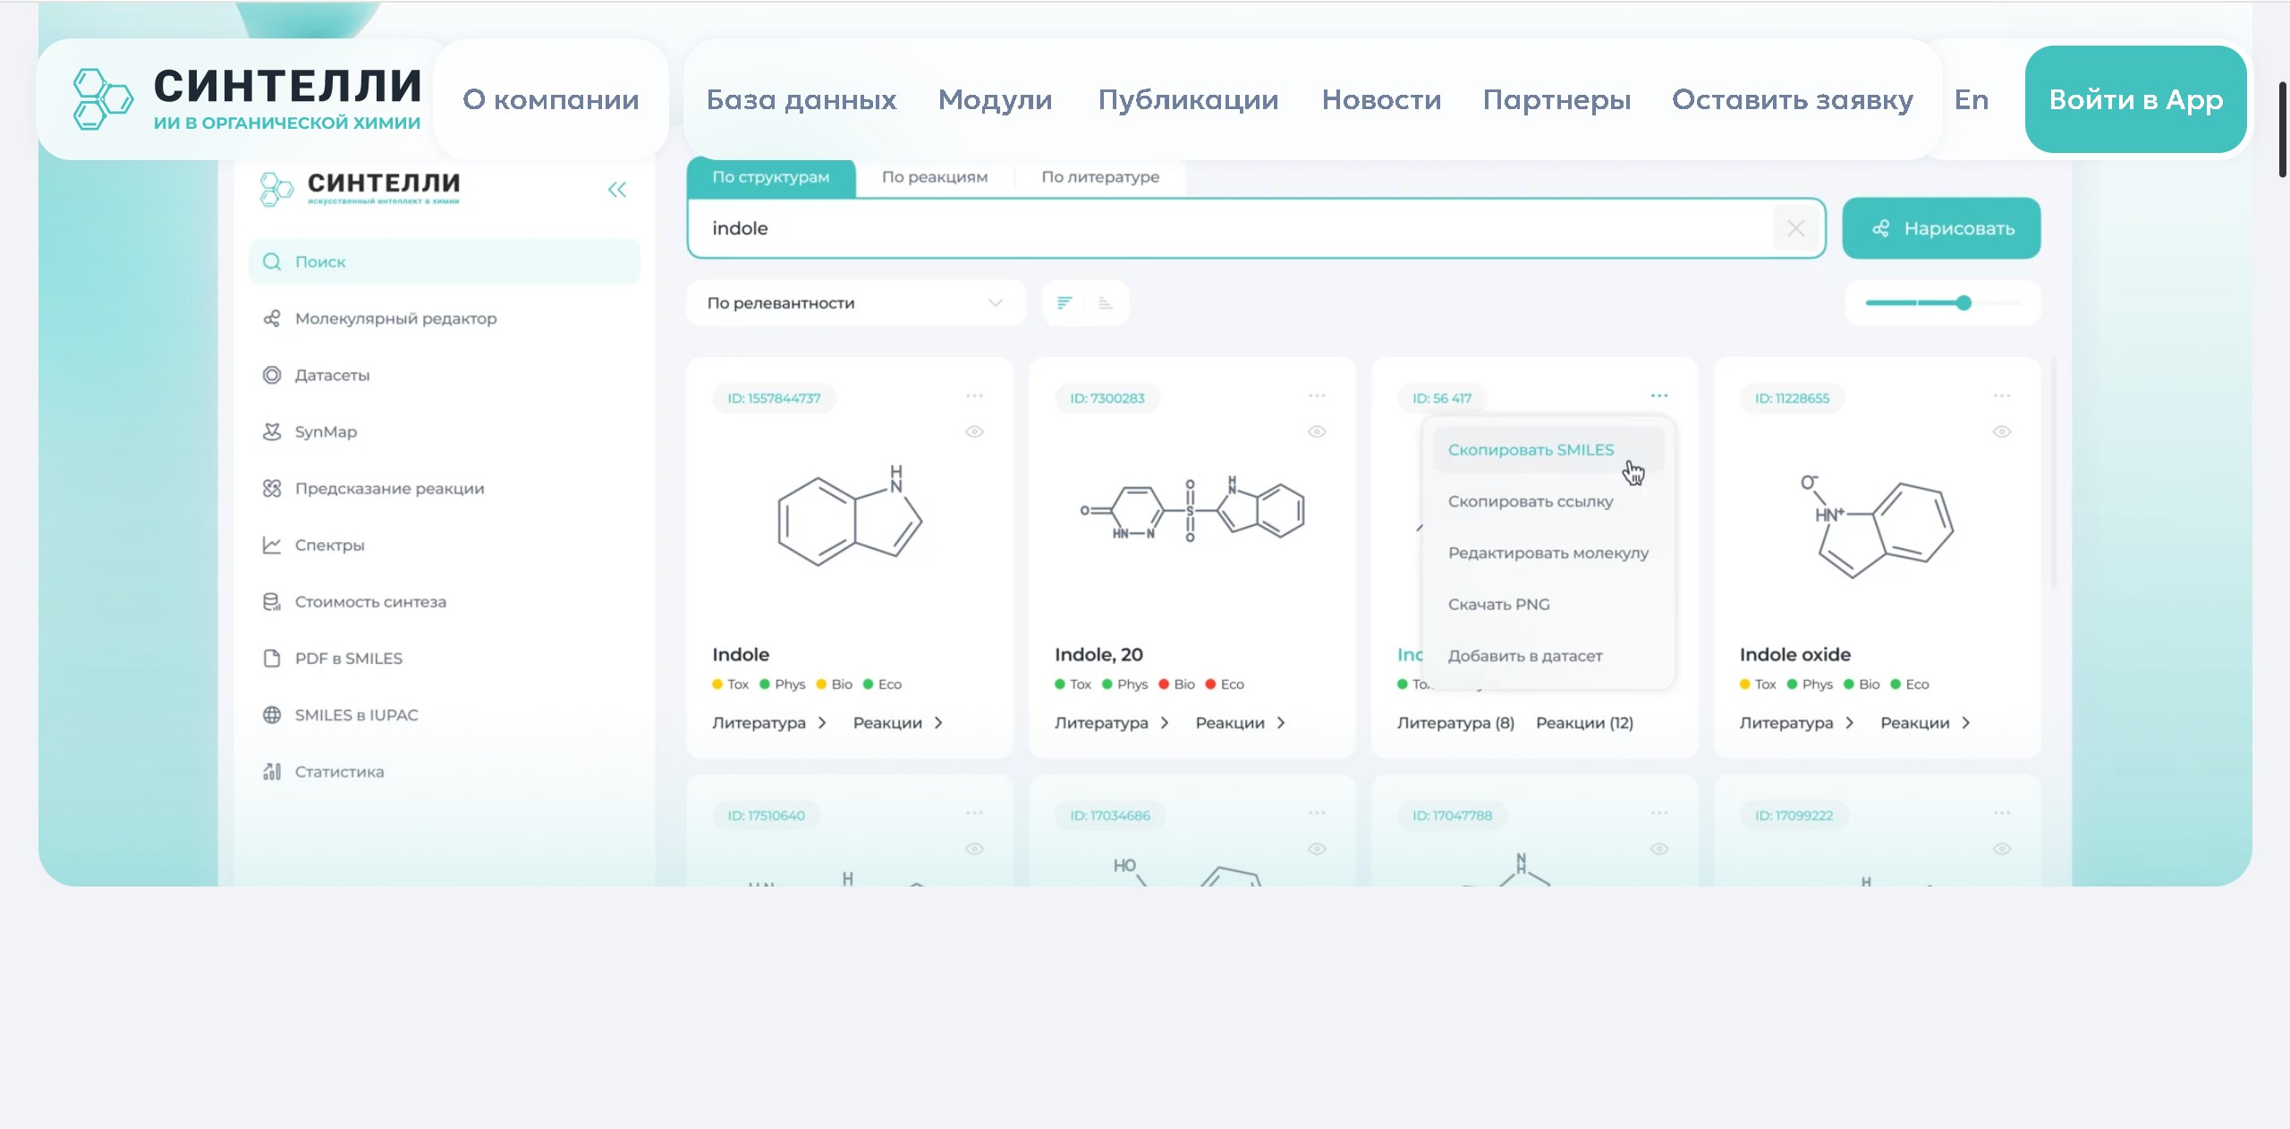Choose Скопировать SMILES from context menu
This screenshot has height=1129, width=2290.
point(1548,450)
